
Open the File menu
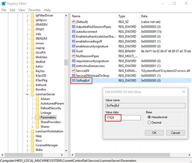coord(4,10)
